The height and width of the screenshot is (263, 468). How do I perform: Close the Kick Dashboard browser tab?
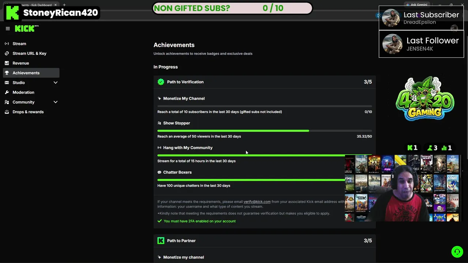(x=56, y=5)
